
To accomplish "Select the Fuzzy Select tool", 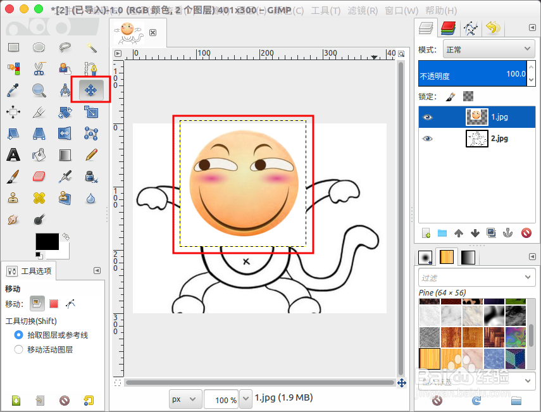I will [90, 47].
